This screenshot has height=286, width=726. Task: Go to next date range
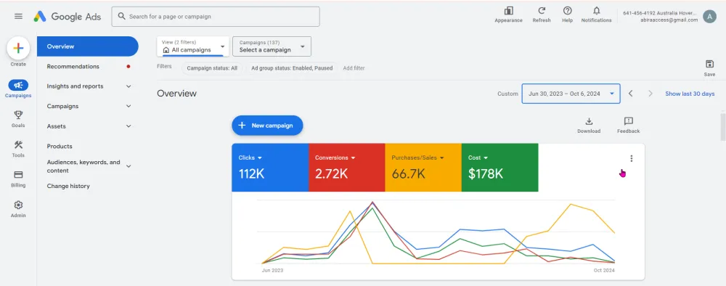(650, 94)
